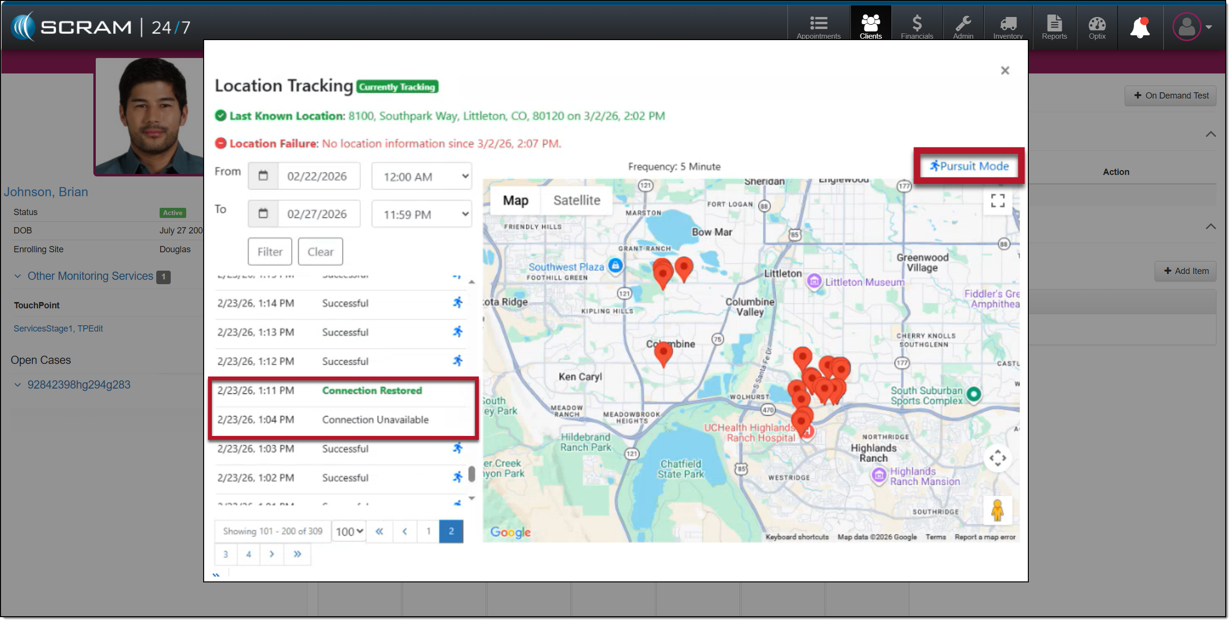Open the To time 11:59 PM dropdown
This screenshot has width=1231, height=622.
[422, 215]
